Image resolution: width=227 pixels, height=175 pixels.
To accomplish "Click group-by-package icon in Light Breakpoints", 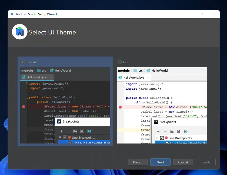I will click(172, 132).
